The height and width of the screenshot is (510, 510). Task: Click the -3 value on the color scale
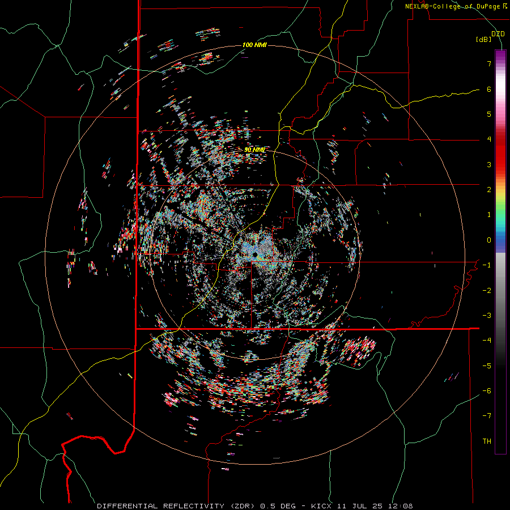(487, 316)
